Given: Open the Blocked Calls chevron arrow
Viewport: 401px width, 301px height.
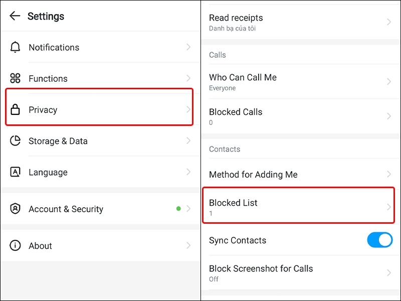Looking at the screenshot, I should tap(389, 116).
